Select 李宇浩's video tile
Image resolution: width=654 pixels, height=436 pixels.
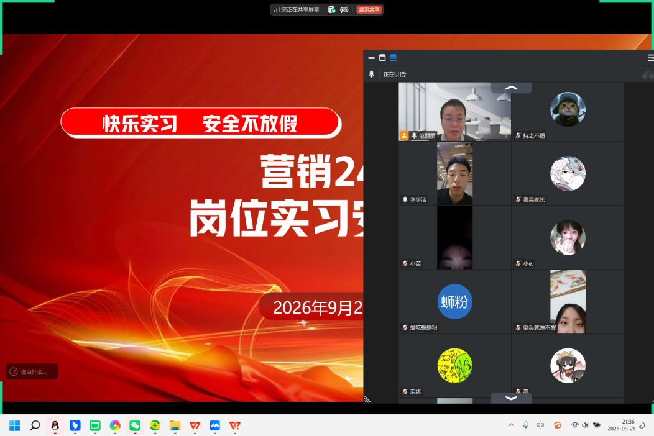454,173
